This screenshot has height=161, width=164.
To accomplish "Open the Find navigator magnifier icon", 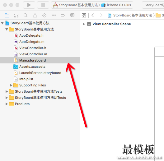I will [26, 15].
